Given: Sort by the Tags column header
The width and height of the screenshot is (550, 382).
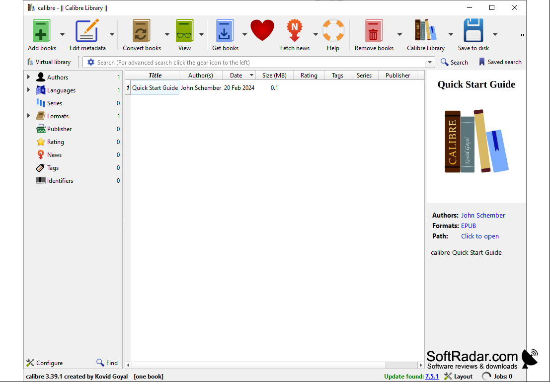Looking at the screenshot, I should pyautogui.click(x=337, y=76).
